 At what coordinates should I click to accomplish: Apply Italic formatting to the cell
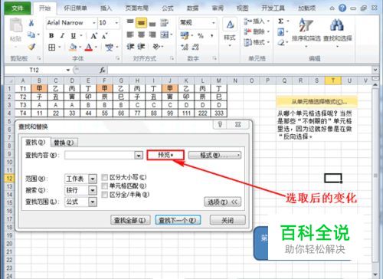62,35
